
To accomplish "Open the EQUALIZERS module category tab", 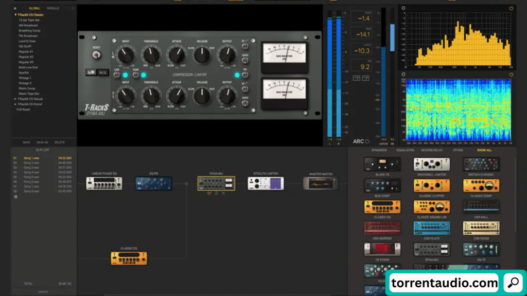I will tap(405, 150).
